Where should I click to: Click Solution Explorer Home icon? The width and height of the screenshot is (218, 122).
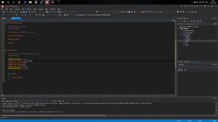pyautogui.click(x=184, y=21)
